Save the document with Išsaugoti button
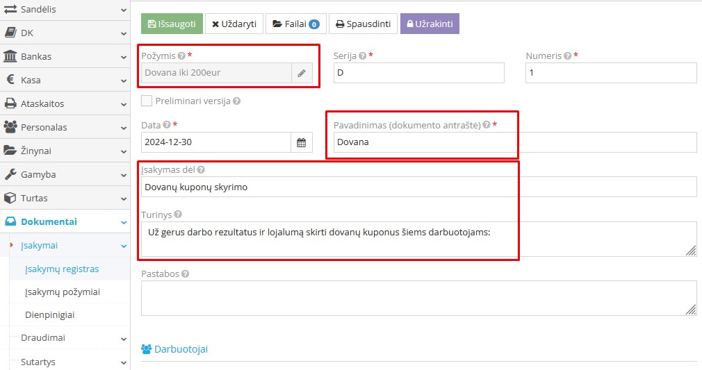Viewport: 702px width, 370px height. pos(172,24)
